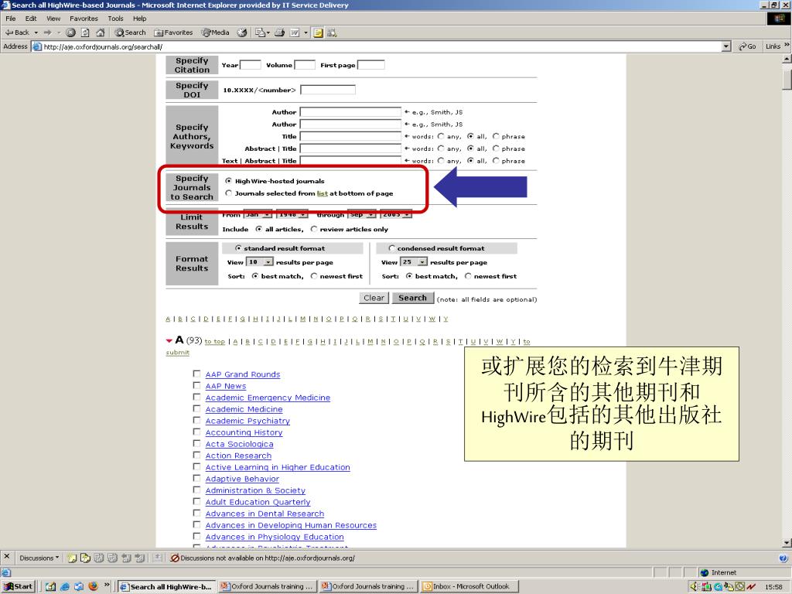Toggle the Discuss toolbar icon
The image size is (792, 594).
tap(318, 32)
